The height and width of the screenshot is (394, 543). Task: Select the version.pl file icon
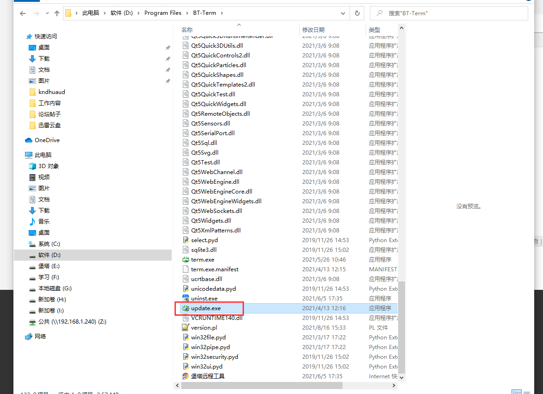(186, 327)
